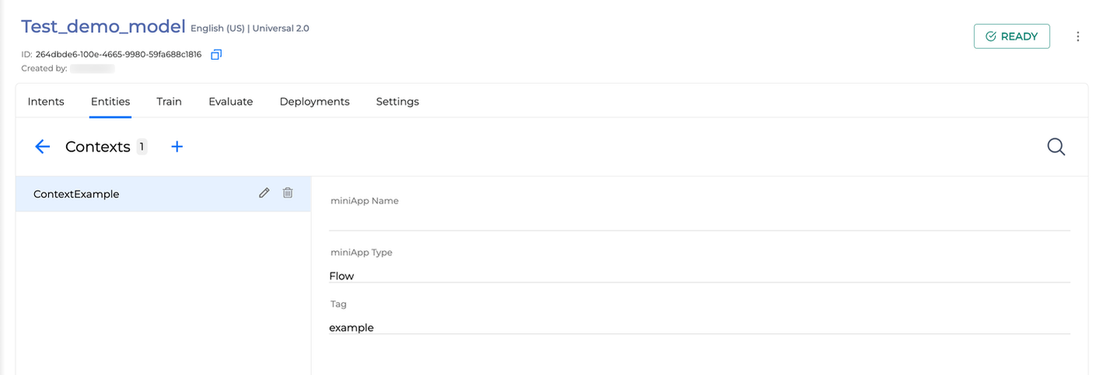The height and width of the screenshot is (375, 1100).
Task: Go back using the left arrow
Action: [x=42, y=147]
